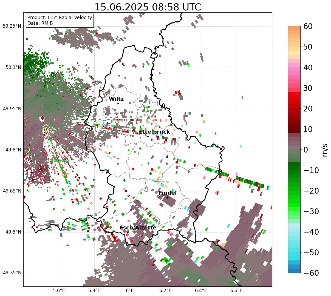Click the Ettelbruck city label
The height and width of the screenshot is (296, 331).
pos(154,132)
